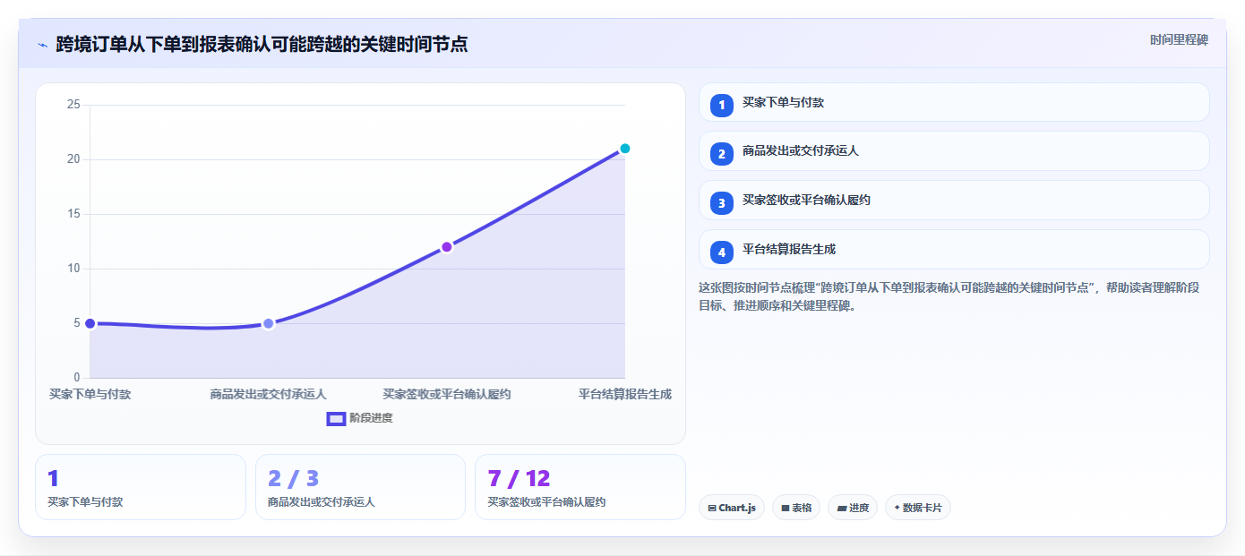Click the y-axis value 25
This screenshot has width=1245, height=556.
click(73, 105)
